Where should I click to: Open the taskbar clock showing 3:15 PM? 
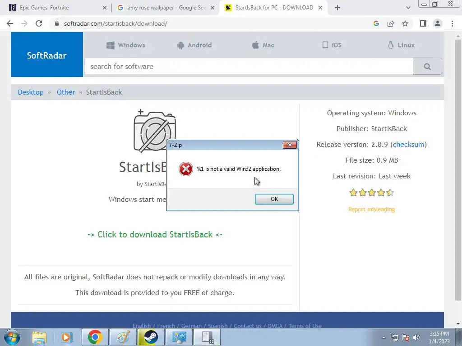pos(439,337)
